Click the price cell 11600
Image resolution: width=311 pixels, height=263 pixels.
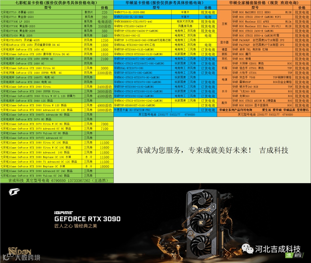(x=105, y=147)
